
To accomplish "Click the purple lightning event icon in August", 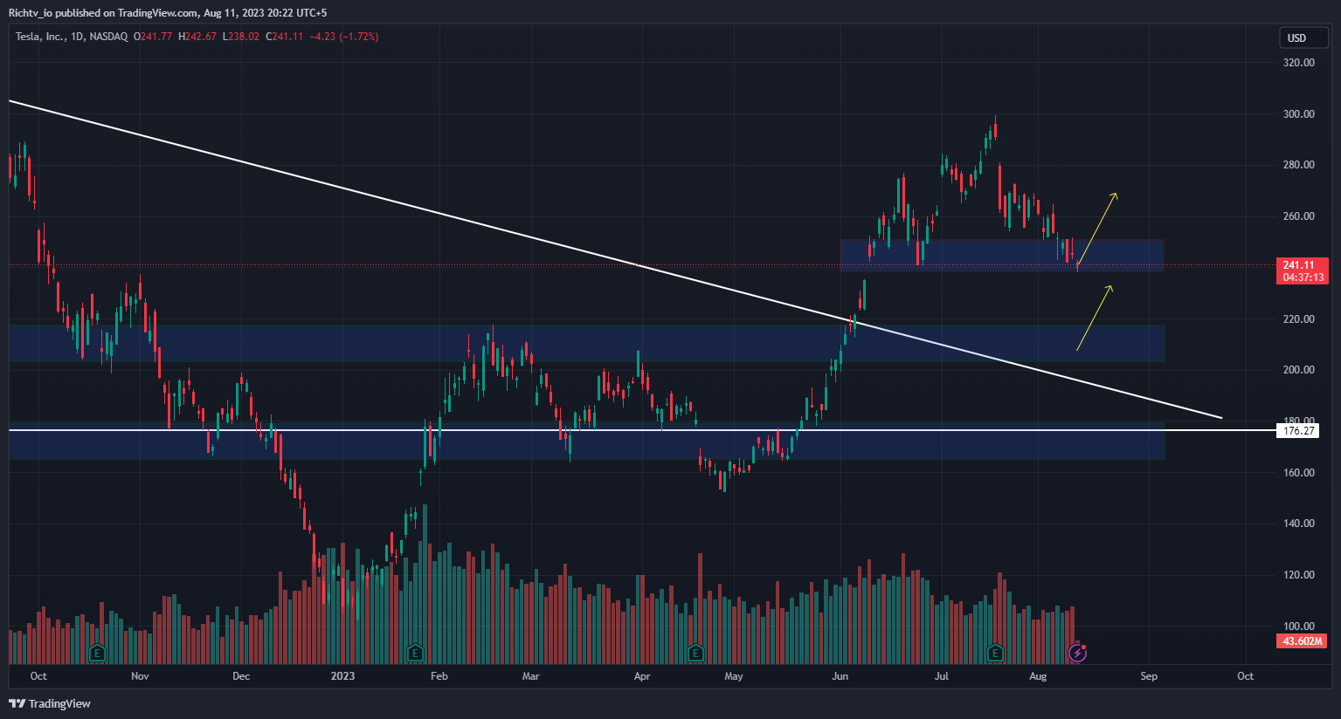I will [1078, 652].
